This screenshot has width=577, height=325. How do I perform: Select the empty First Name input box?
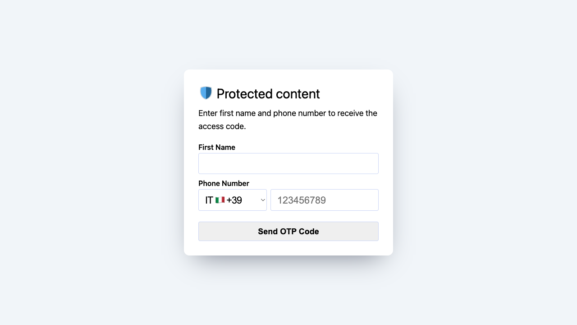pos(288,163)
